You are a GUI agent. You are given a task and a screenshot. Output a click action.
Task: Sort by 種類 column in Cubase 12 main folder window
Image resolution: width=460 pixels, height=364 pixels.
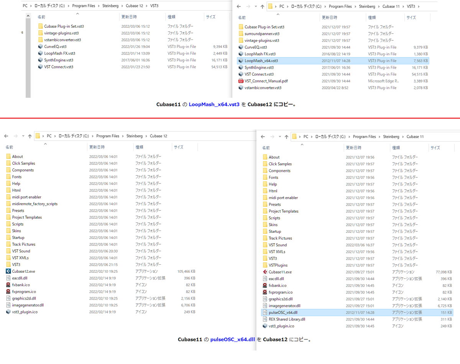[140, 147]
